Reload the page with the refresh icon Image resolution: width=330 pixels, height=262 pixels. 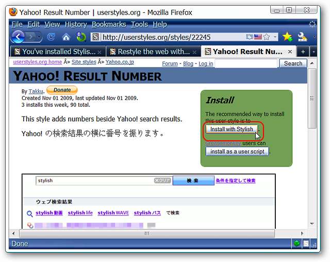pos(51,37)
